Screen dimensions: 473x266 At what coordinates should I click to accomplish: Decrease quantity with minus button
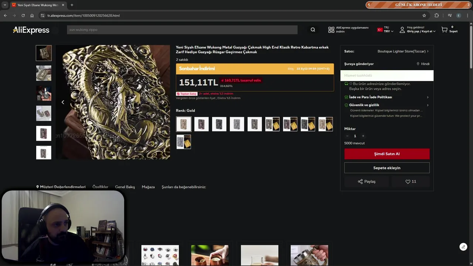pyautogui.click(x=347, y=136)
